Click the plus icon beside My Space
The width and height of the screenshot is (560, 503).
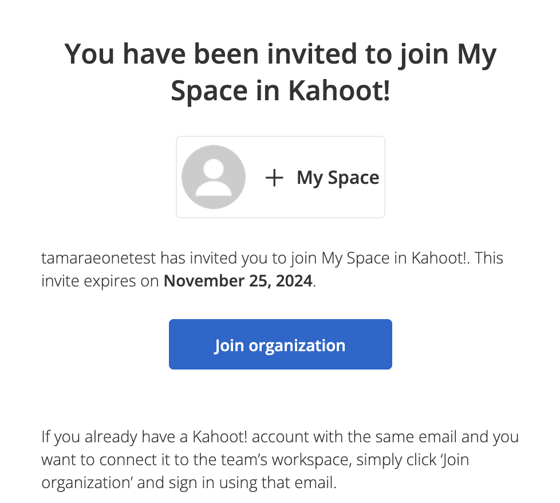pyautogui.click(x=274, y=178)
